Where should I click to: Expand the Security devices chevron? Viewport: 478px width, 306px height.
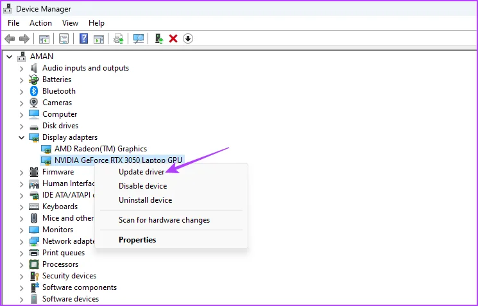(21, 276)
